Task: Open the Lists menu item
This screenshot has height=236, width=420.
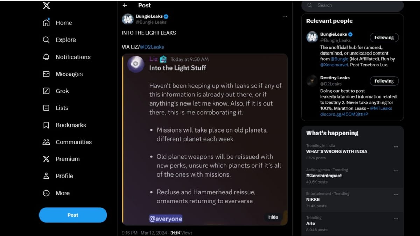Action: tap(62, 108)
